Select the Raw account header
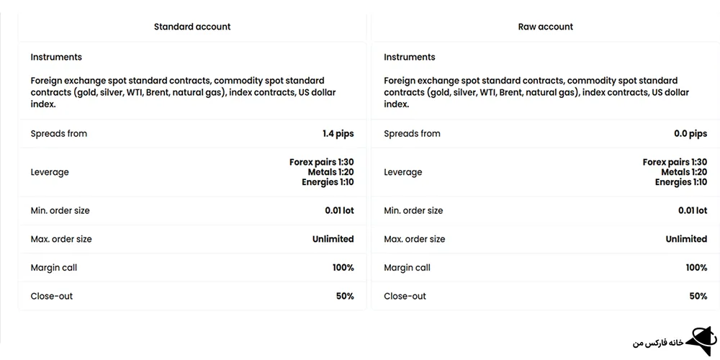The width and height of the screenshot is (720, 360). [546, 27]
